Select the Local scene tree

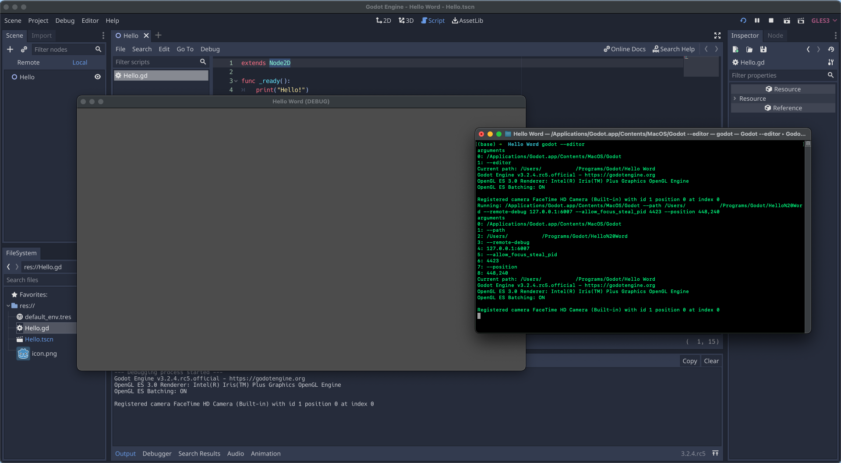80,63
